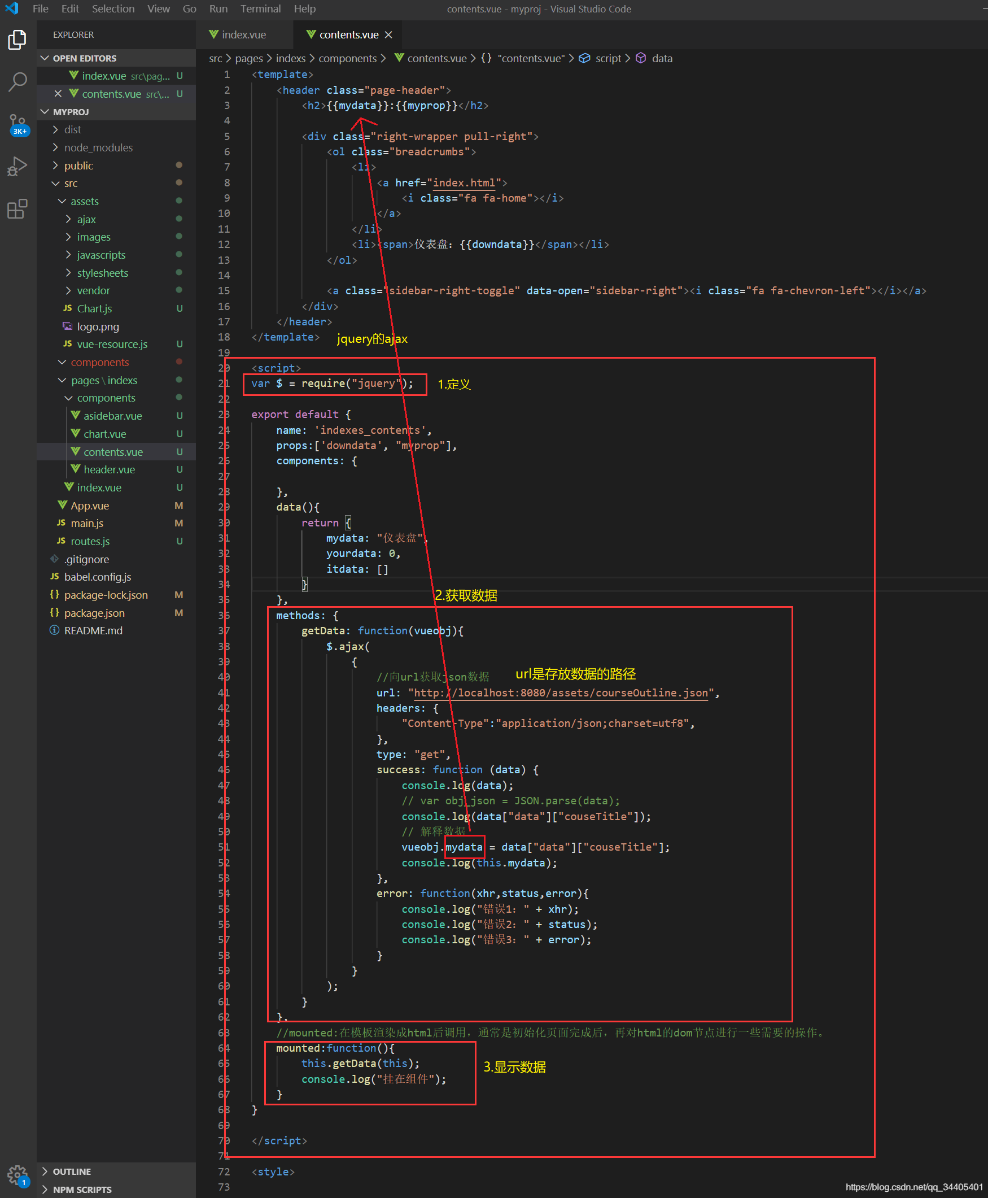Click the components breadcrumb segment
The image size is (988, 1198).
348,58
